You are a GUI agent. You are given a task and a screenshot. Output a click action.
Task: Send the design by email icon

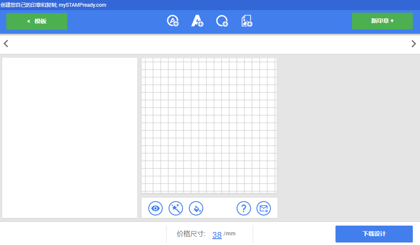(264, 208)
